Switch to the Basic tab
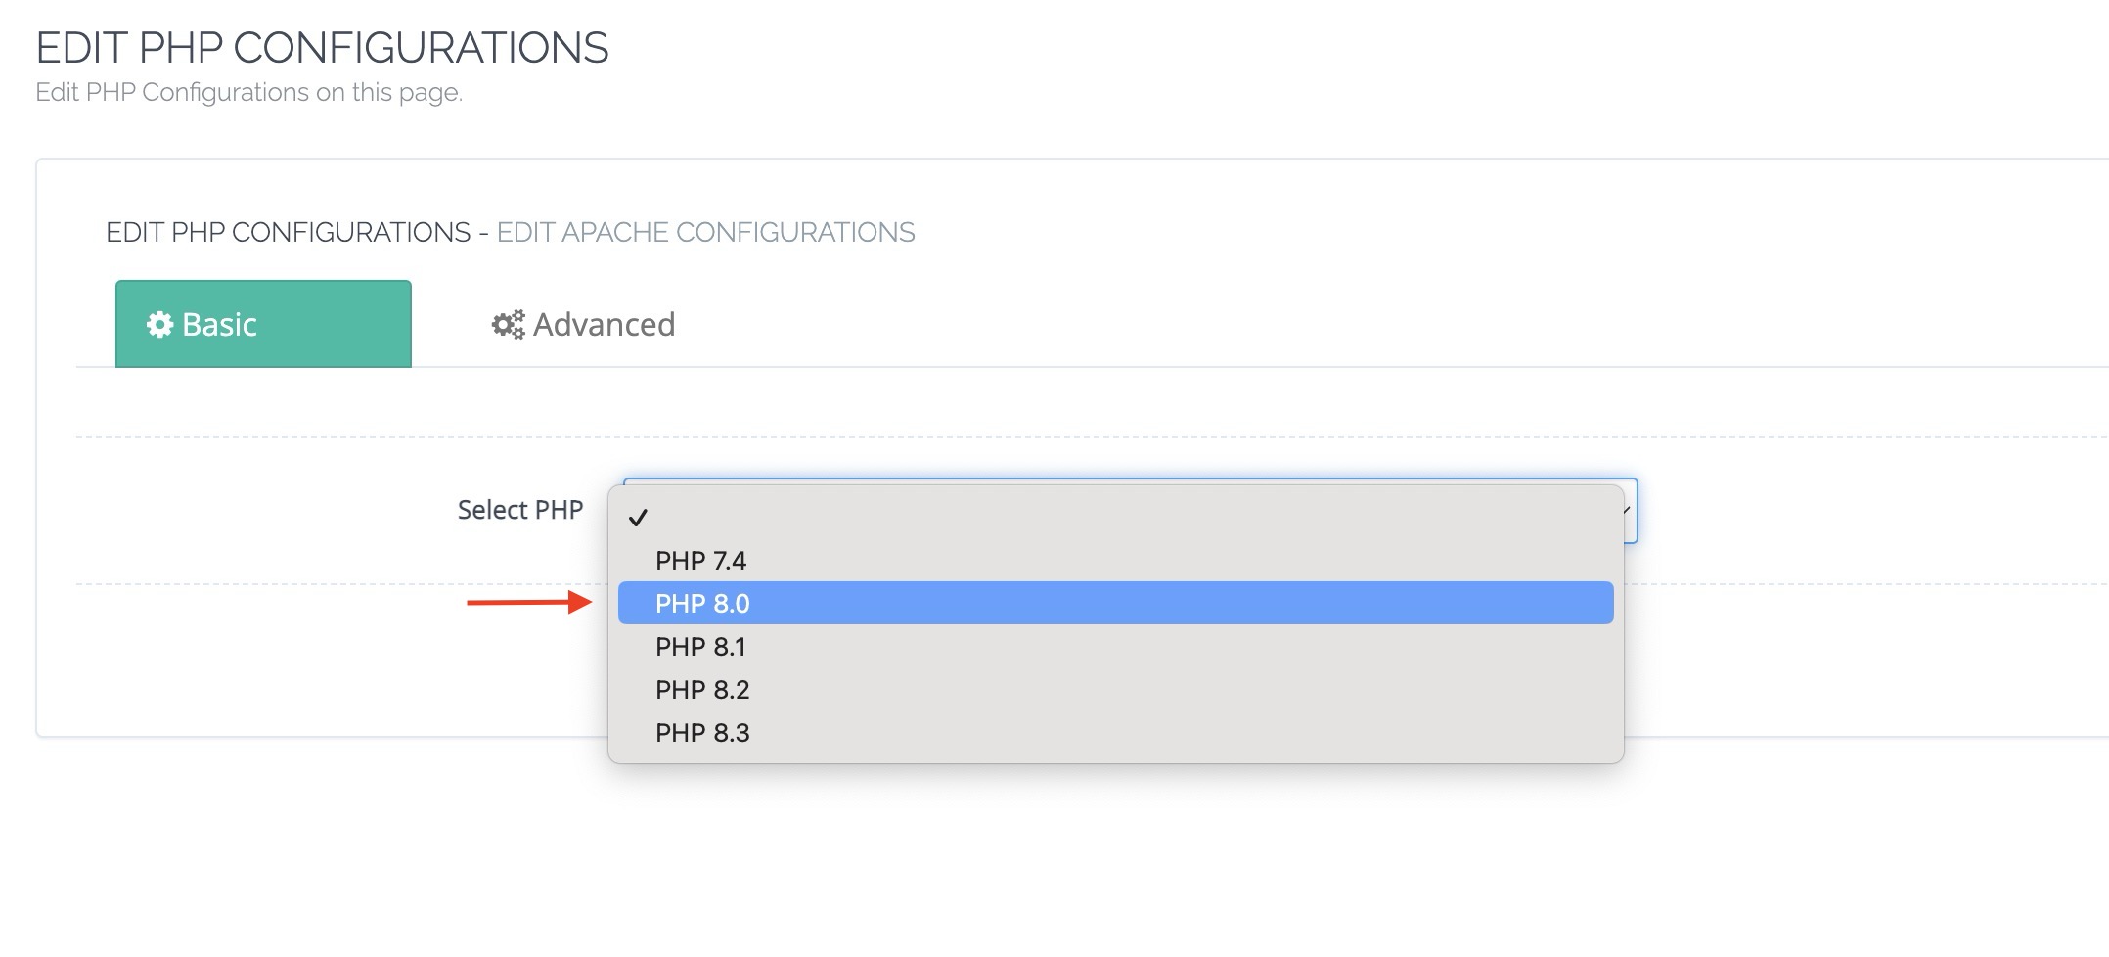Screen dimensions: 2109x957 pos(263,325)
